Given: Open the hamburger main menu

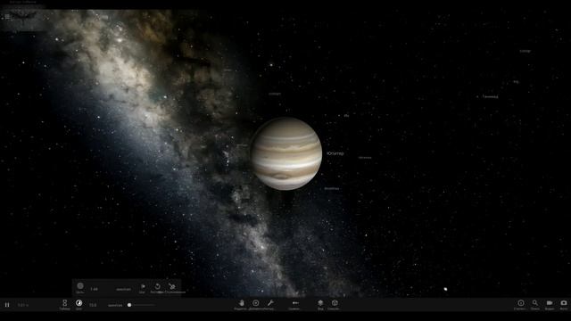Looking at the screenshot, I should tap(7, 16).
